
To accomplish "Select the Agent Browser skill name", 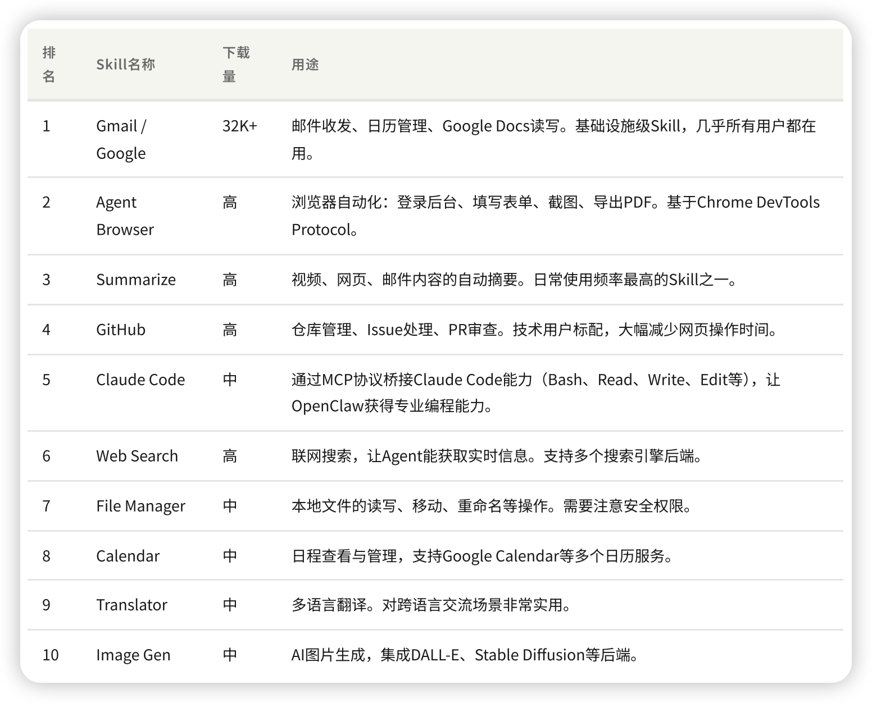I will click(x=125, y=216).
